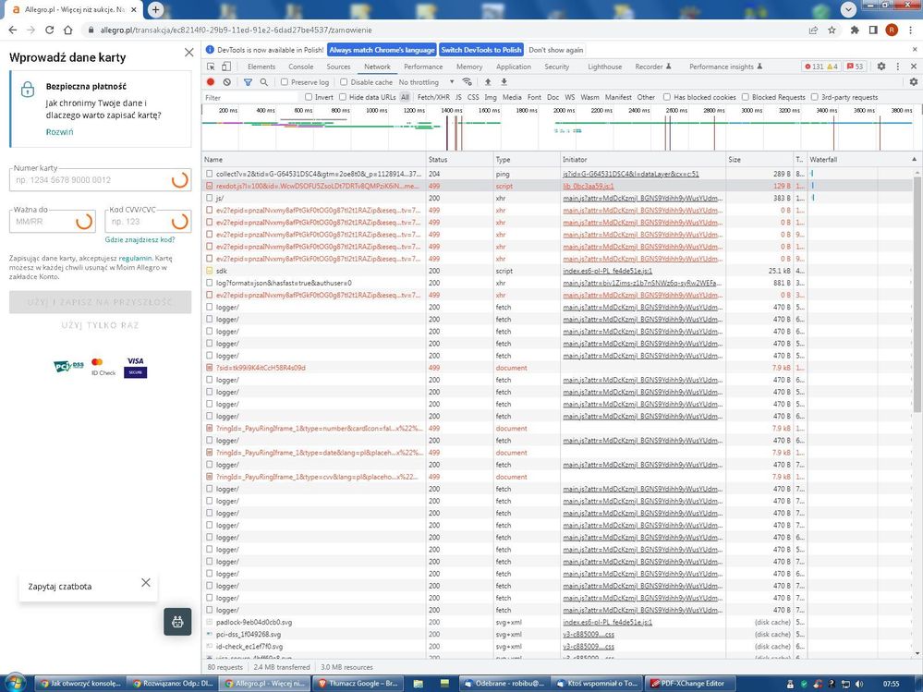The image size is (923, 692).
Task: Click Always match Chrome's language button
Action: coord(382,50)
